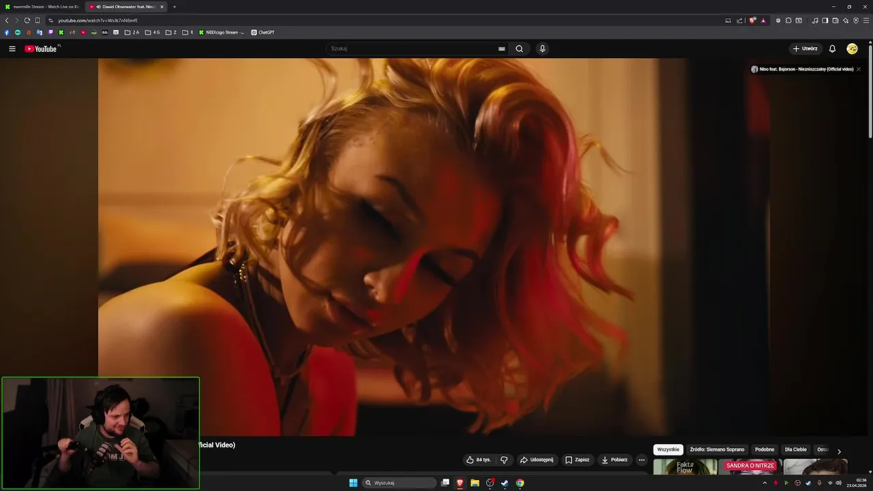Screen dimensions: 873x491
Task: Open the on-screen keyboard icon in search box
Action: click(501, 48)
